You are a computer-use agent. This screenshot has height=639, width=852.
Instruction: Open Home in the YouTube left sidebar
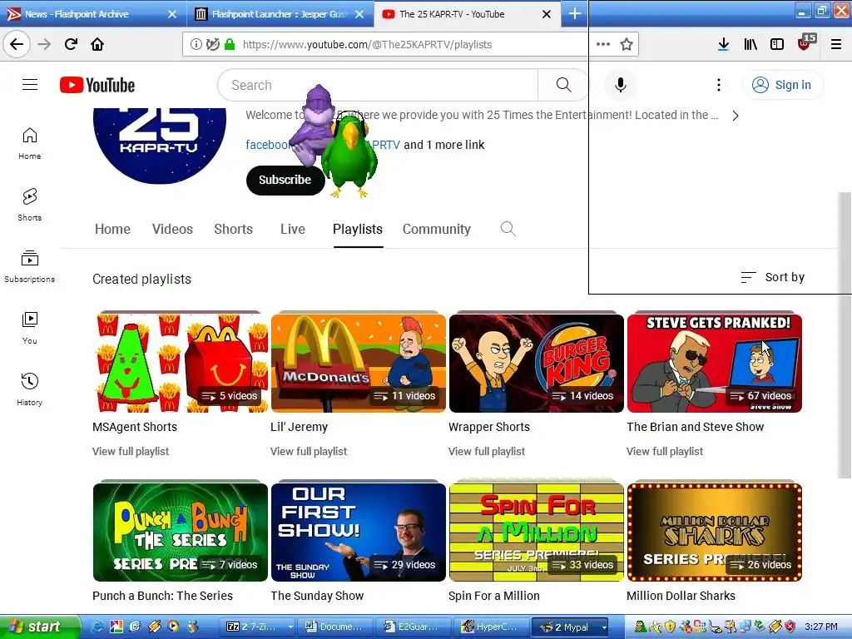(x=29, y=143)
